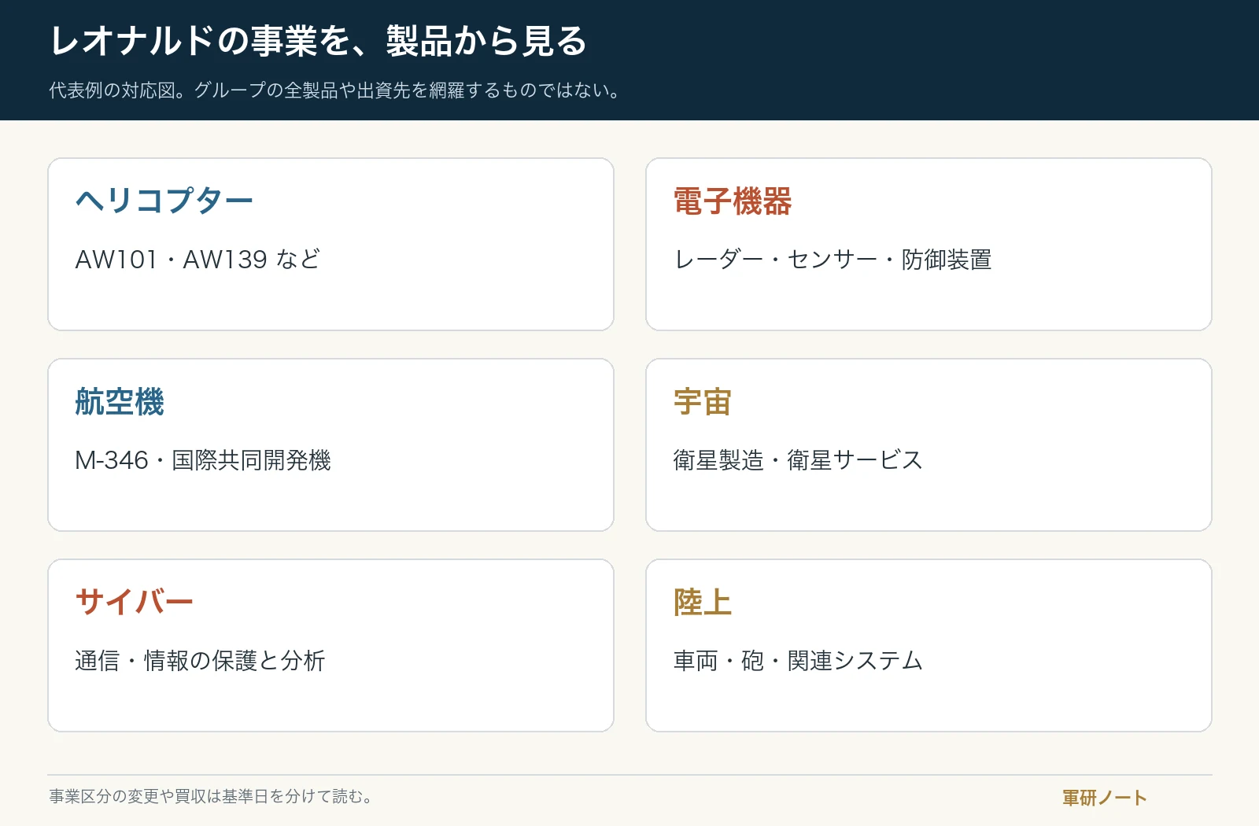1259x826 pixels.
Task: Click the 陸上 card heading
Action: 703,602
